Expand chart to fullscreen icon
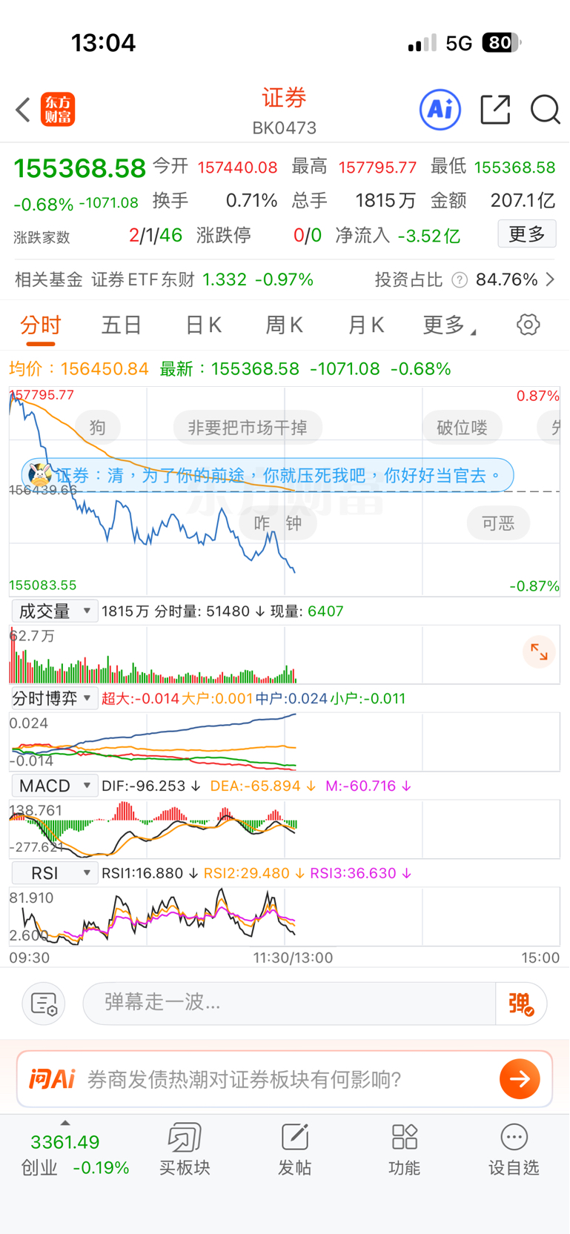Image resolution: width=570 pixels, height=1234 pixels. [x=539, y=652]
